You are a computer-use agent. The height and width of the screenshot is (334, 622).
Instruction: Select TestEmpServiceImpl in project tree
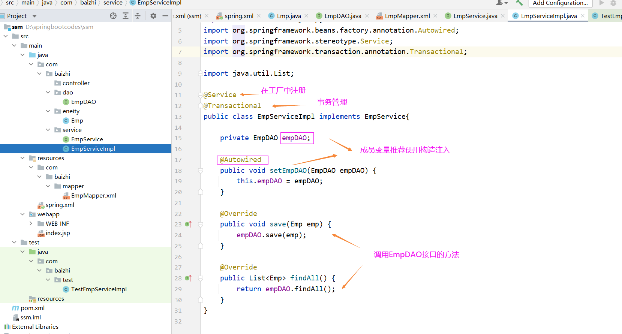tap(99, 289)
